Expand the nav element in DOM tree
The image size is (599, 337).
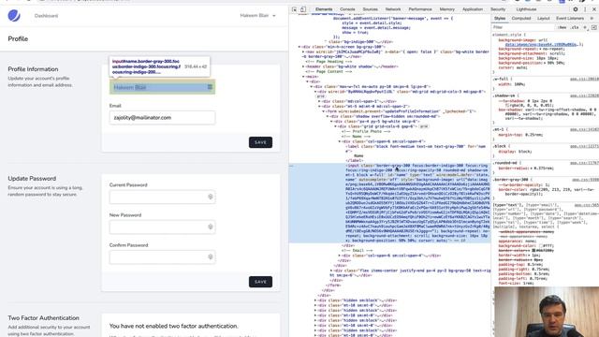pos(303,51)
